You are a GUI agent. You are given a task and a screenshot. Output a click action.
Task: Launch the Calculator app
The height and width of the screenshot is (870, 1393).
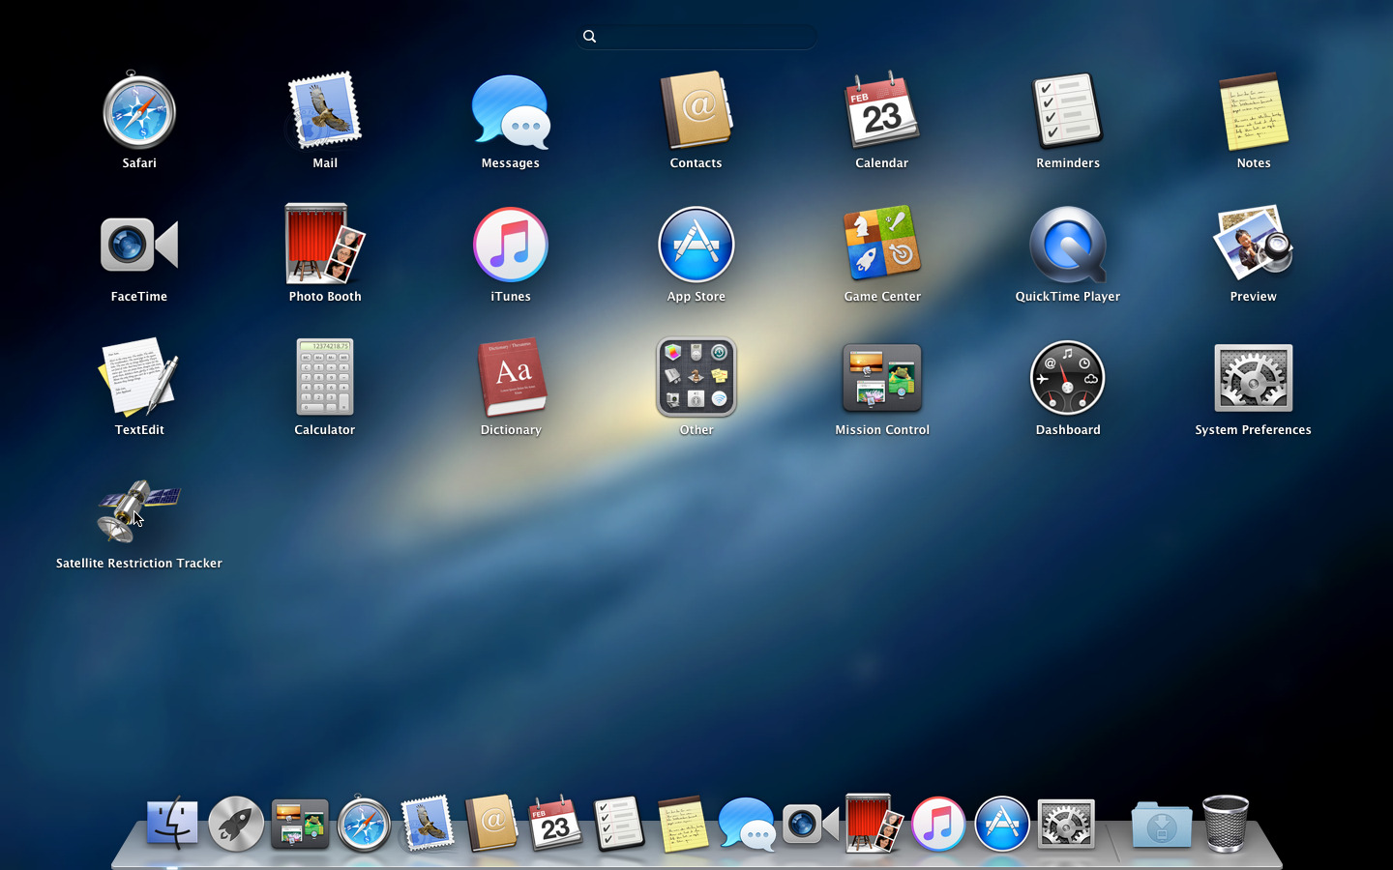point(324,379)
